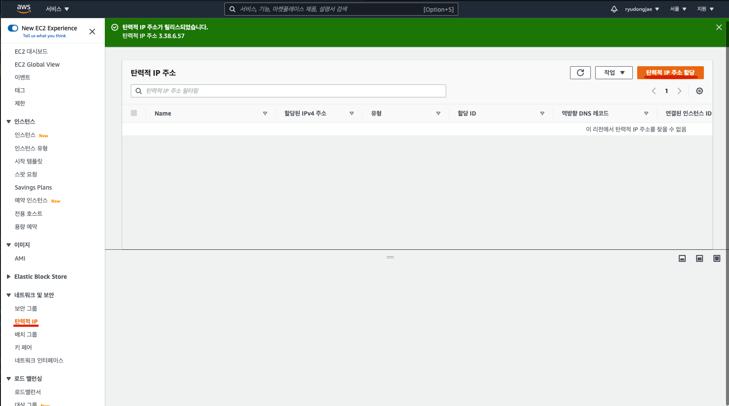Open the notifications bell

[x=614, y=9]
